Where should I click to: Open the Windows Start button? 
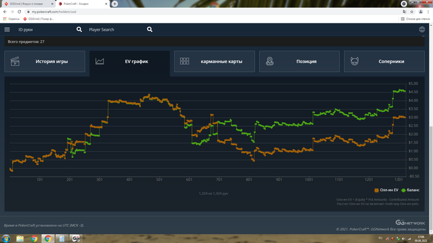pyautogui.click(x=6, y=238)
